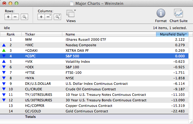Select the CL/CRUDE Crude Oil row
This screenshot has width=193, height=124.
pyautogui.click(x=92, y=89)
